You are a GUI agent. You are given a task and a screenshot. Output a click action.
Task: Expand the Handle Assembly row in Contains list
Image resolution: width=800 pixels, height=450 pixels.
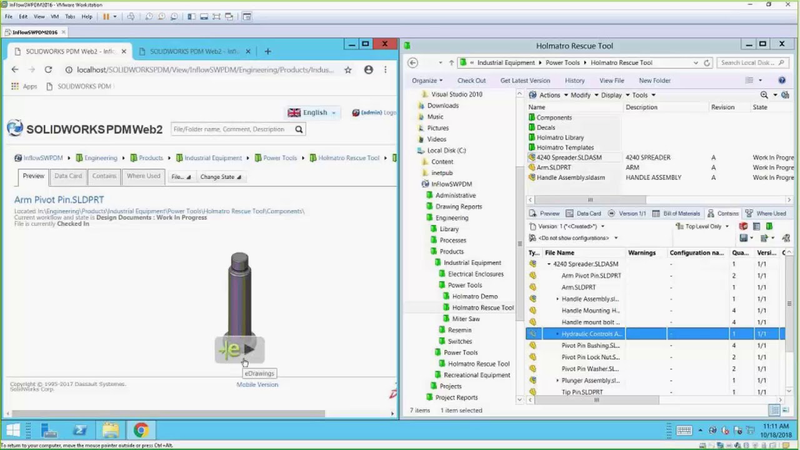pyautogui.click(x=557, y=299)
